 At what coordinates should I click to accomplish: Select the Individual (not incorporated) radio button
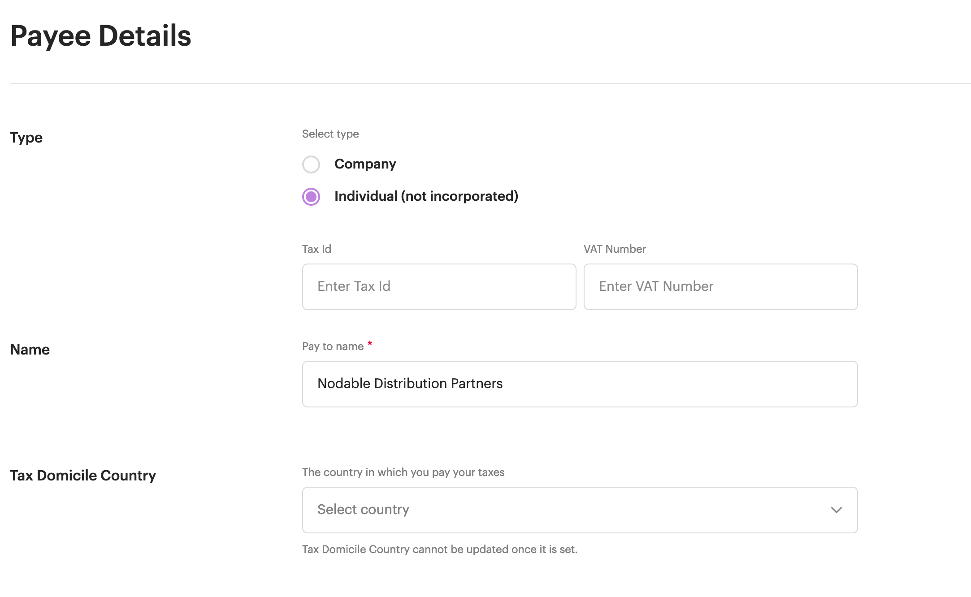click(311, 197)
